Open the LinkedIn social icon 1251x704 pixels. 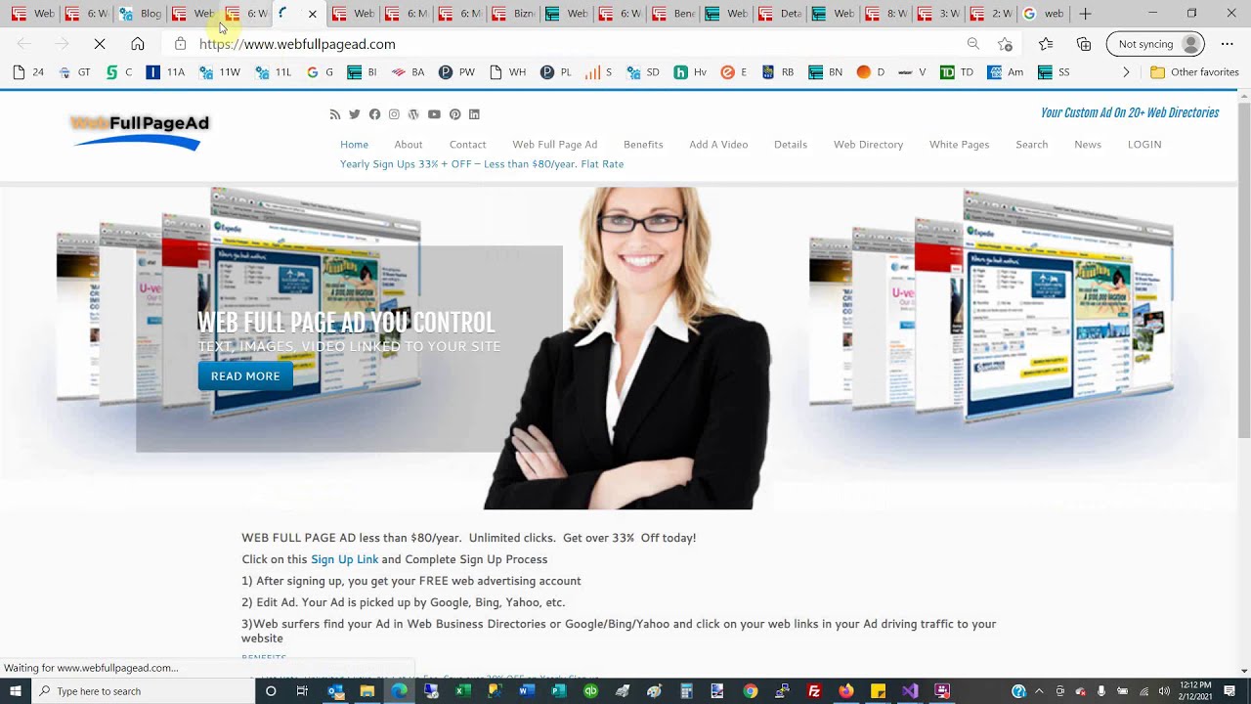click(474, 114)
